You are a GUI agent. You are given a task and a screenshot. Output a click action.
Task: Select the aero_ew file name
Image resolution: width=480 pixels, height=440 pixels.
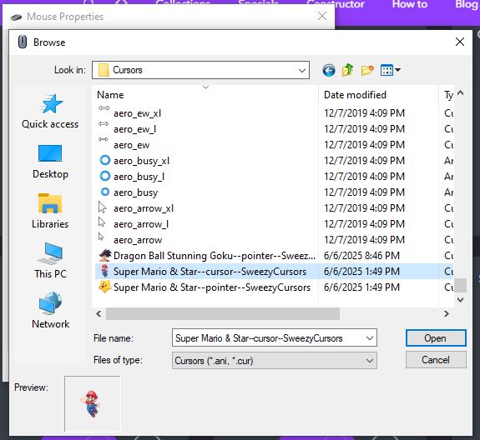131,145
